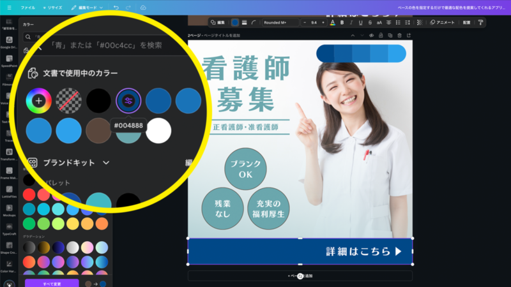Select 残業なし circle on canvas
The height and width of the screenshot is (287, 511).
pyautogui.click(x=222, y=209)
